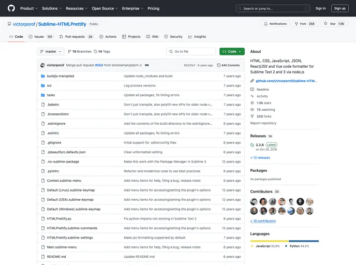Click the Default (Linux).sublime-keymap file icon
Viewport: 356px width, 265px height.
(x=43, y=190)
